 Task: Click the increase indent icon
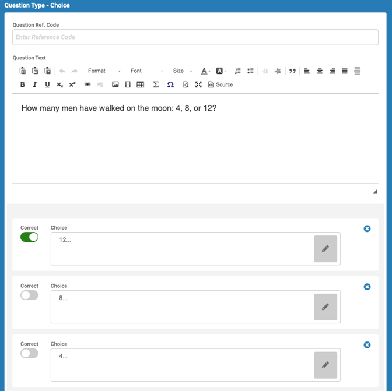tap(278, 71)
